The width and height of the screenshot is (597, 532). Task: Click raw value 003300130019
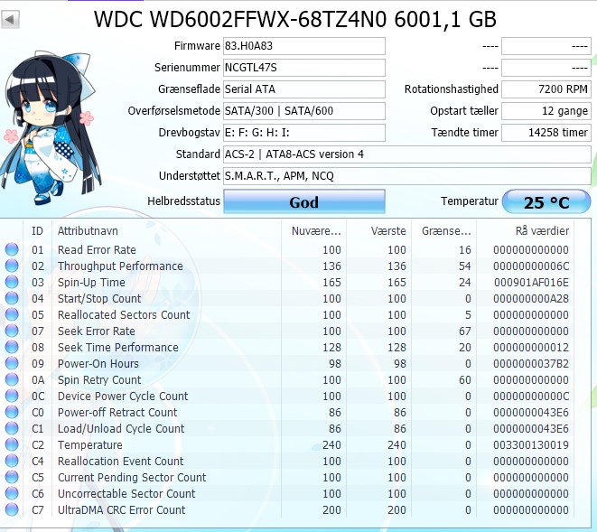[531, 444]
